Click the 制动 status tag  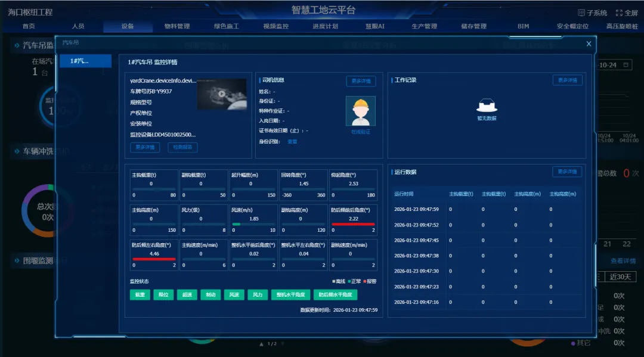(x=210, y=294)
